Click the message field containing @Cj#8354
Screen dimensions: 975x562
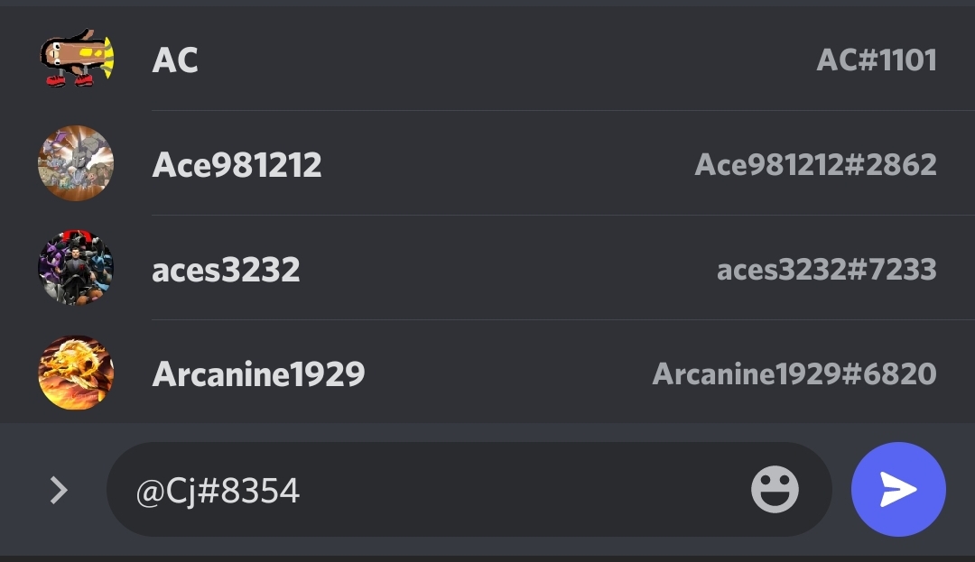point(469,489)
